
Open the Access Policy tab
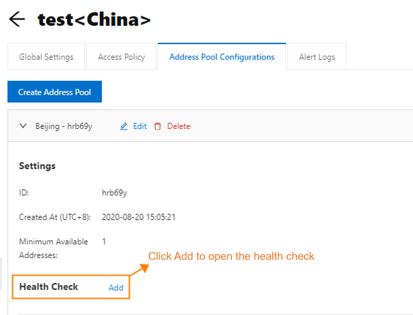click(x=121, y=56)
